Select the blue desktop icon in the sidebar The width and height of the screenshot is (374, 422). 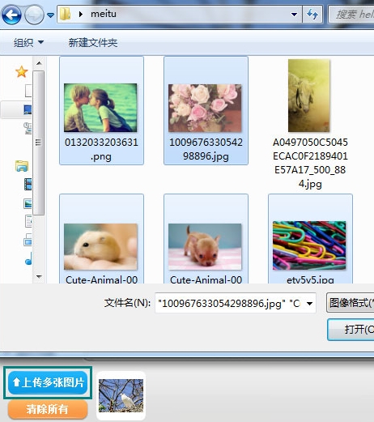(28, 109)
